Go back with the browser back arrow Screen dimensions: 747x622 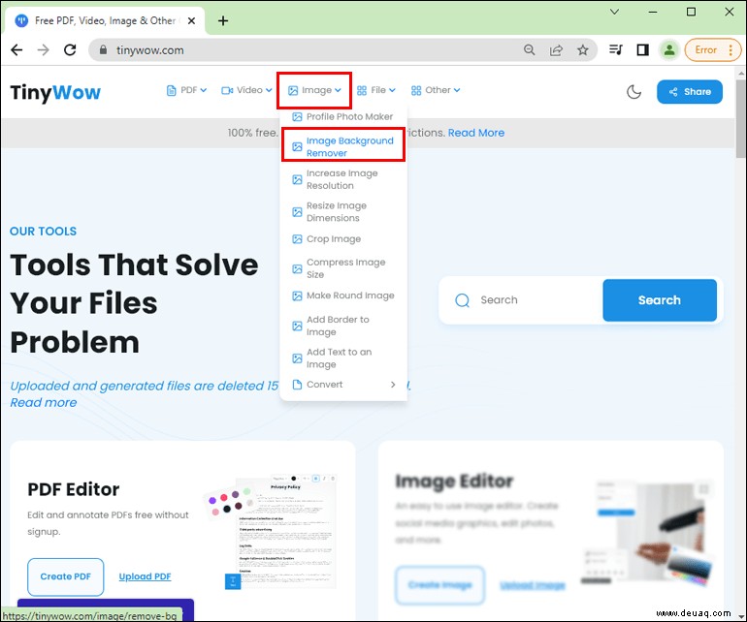[16, 50]
